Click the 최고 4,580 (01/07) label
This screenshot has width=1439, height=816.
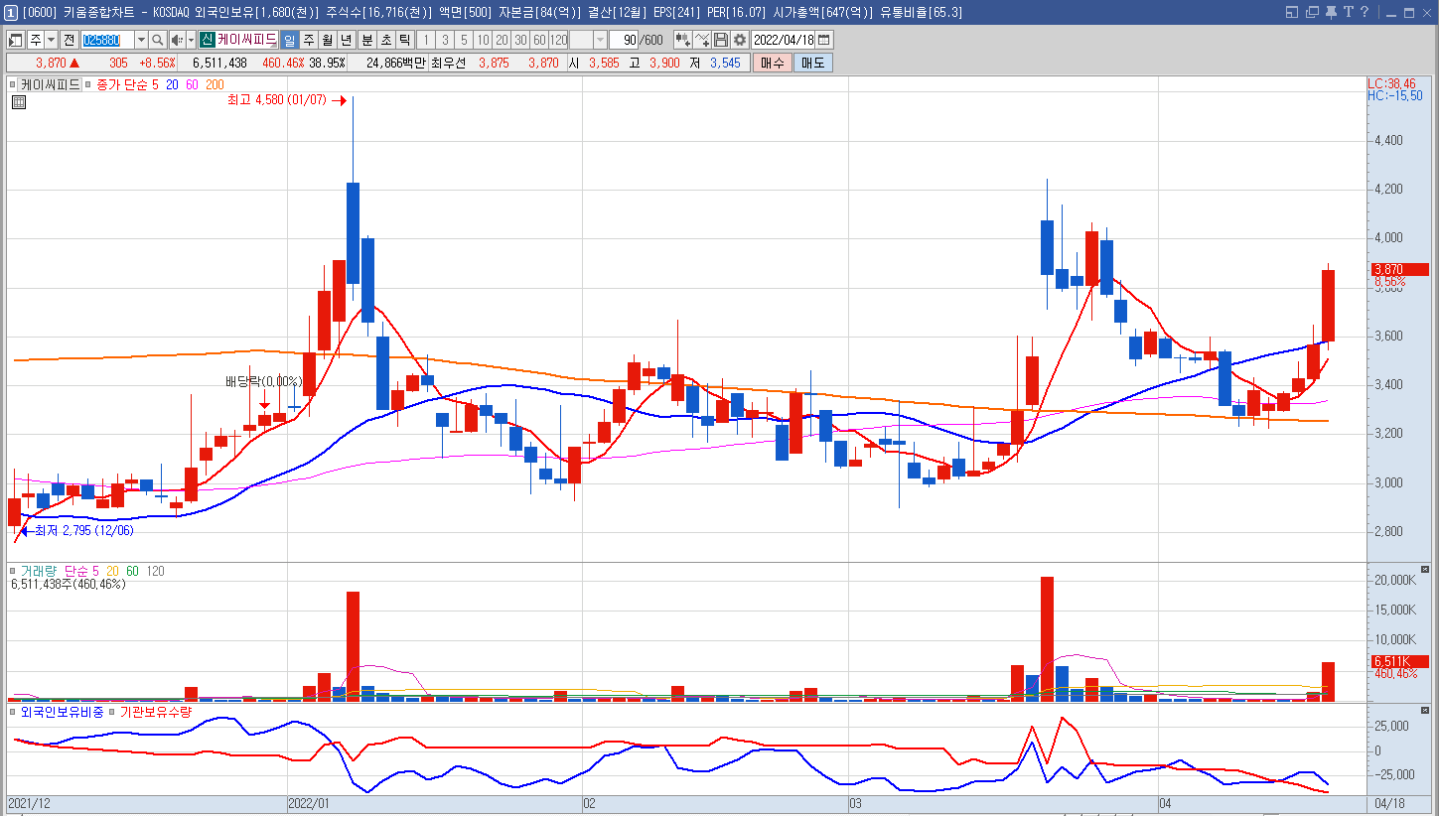pyautogui.click(x=277, y=100)
